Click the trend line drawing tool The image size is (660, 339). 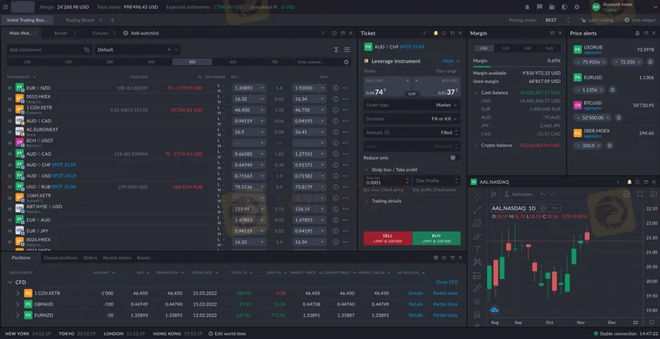pos(477,210)
